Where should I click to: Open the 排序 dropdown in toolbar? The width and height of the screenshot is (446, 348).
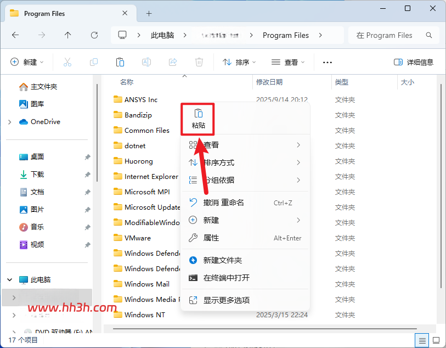[x=239, y=62]
